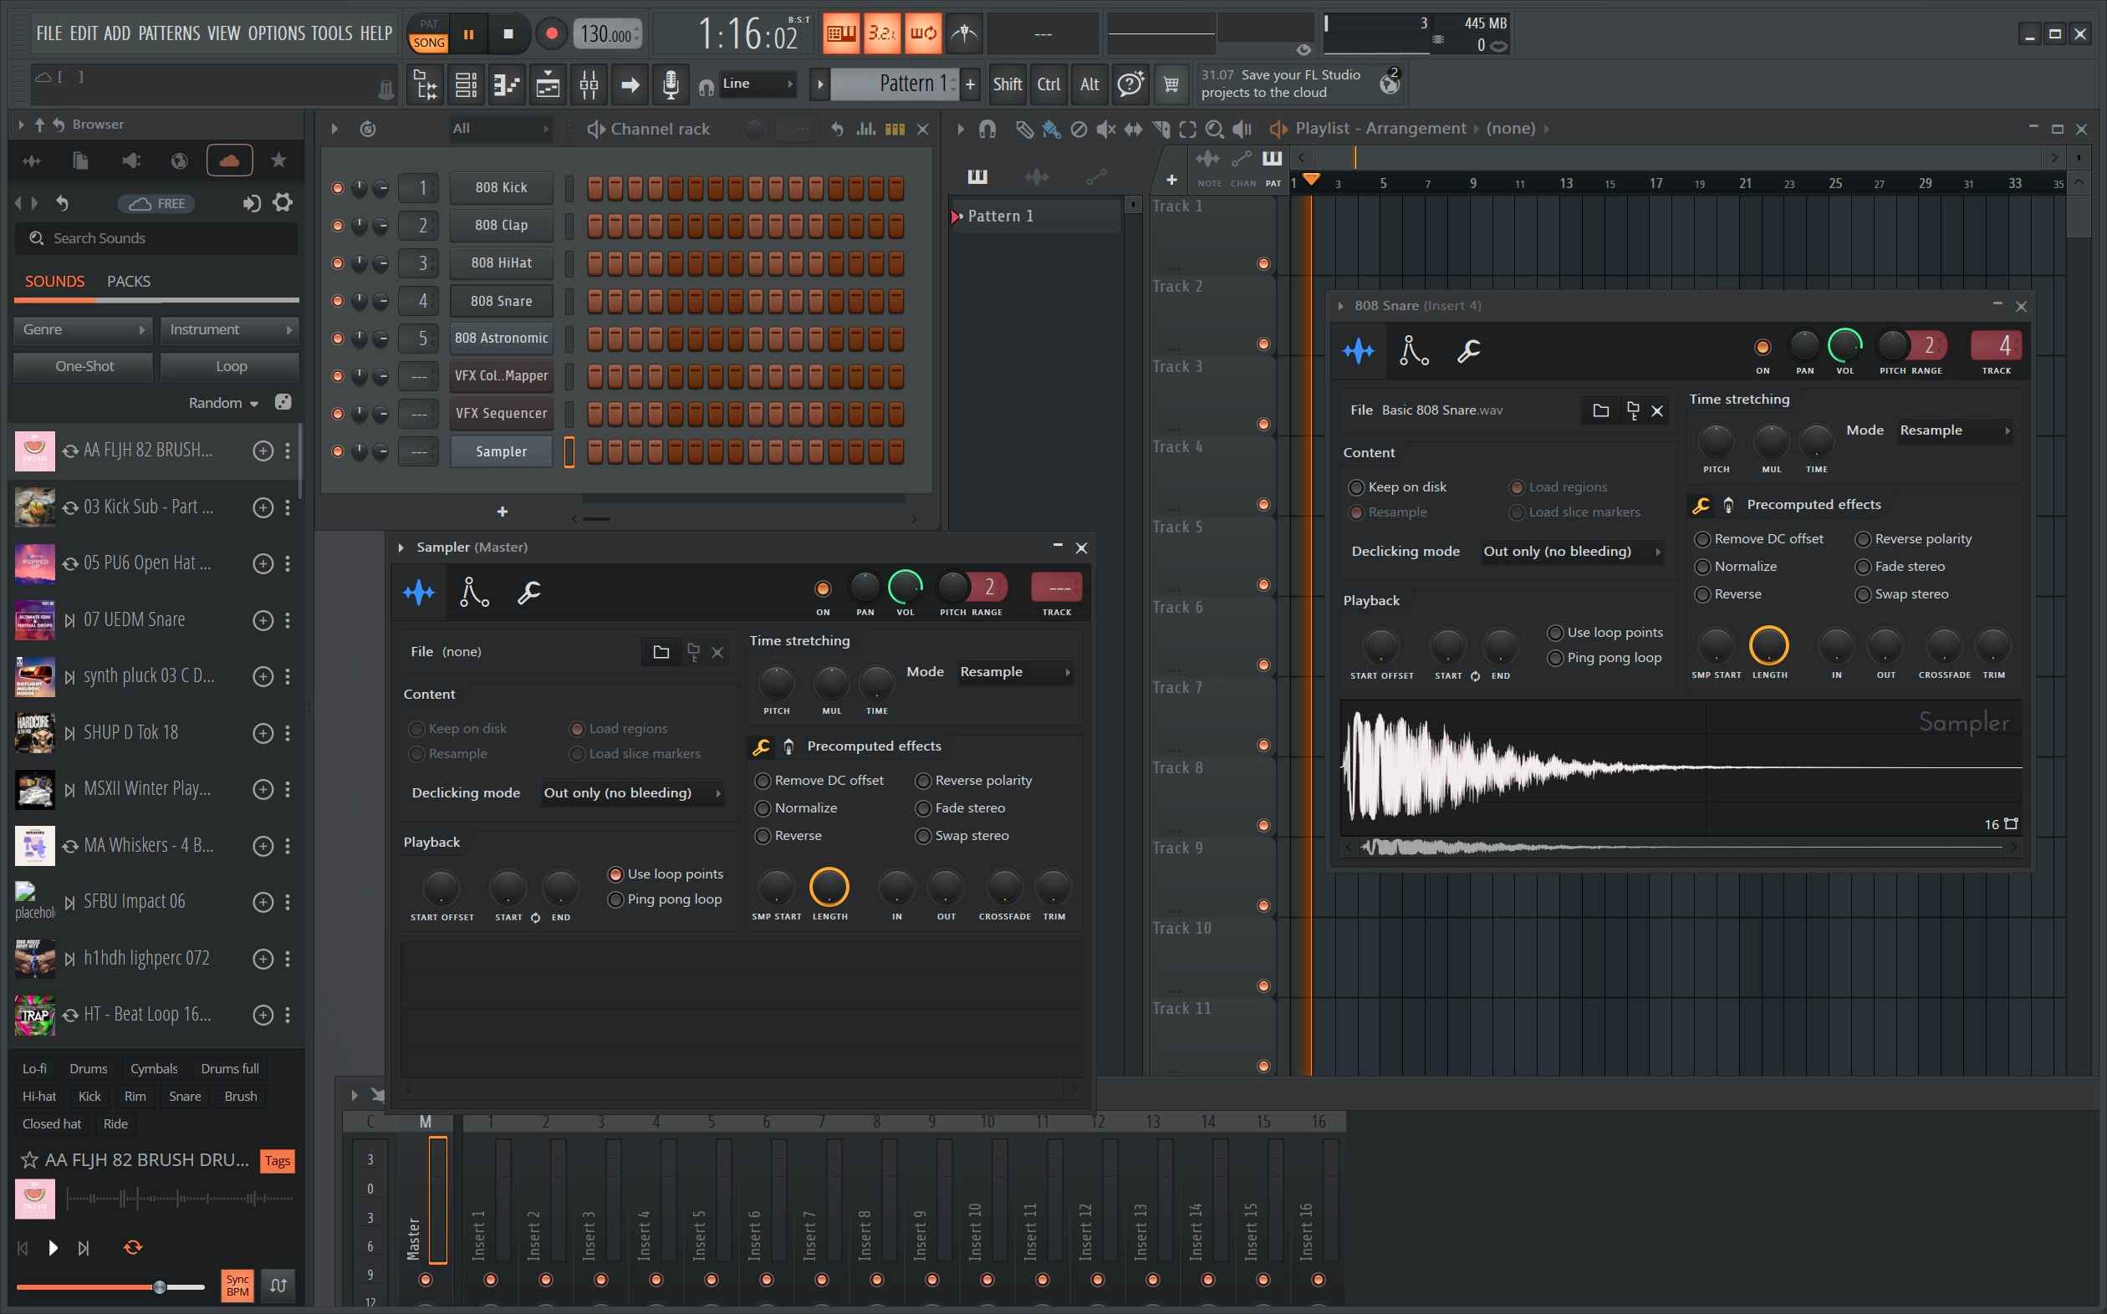Switch to the SOUNDS tab
Screen dimensions: 2107x1314
point(54,282)
